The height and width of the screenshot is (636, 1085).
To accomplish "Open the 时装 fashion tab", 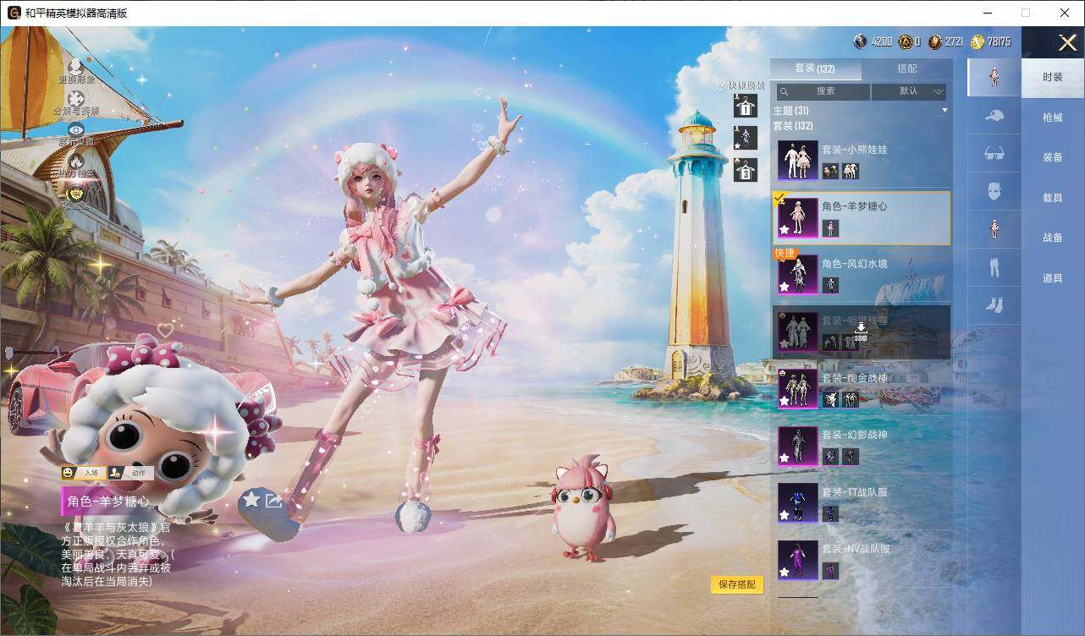I will click(1053, 77).
